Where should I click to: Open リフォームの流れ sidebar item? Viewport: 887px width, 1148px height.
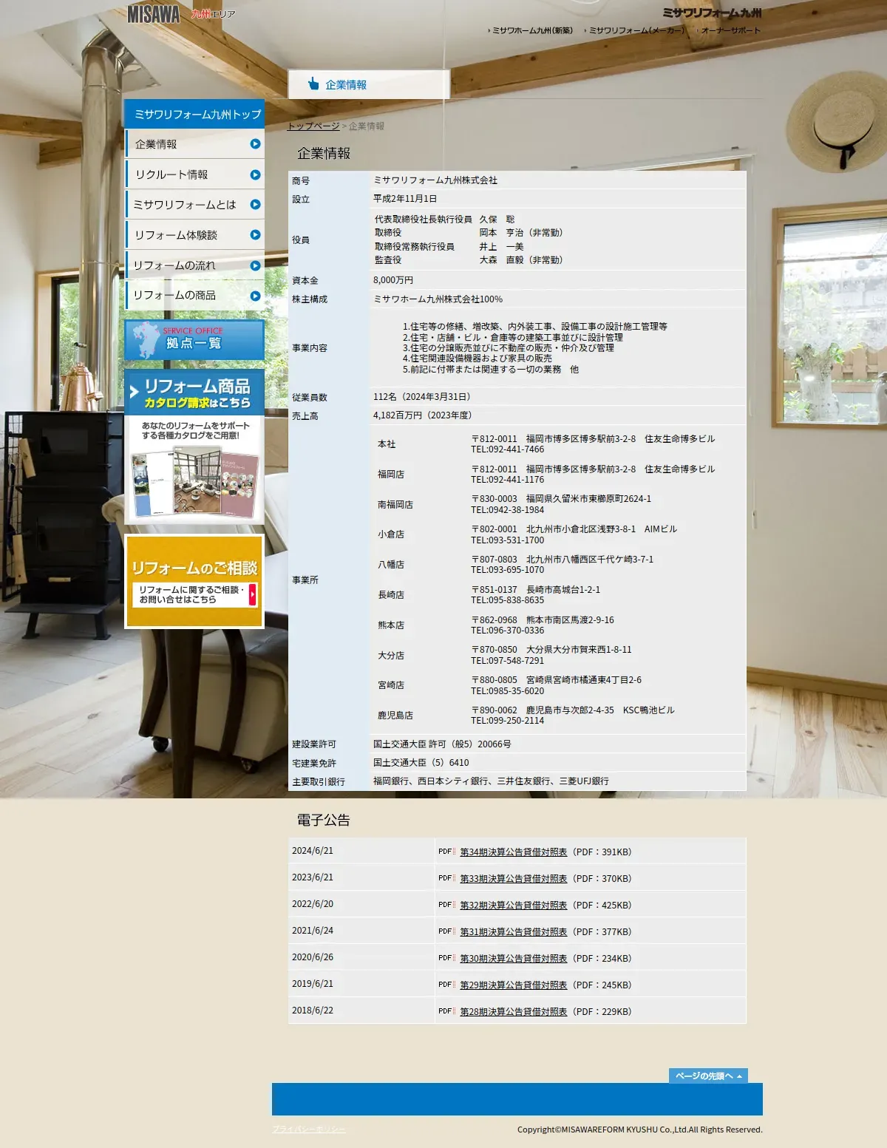tap(195, 265)
